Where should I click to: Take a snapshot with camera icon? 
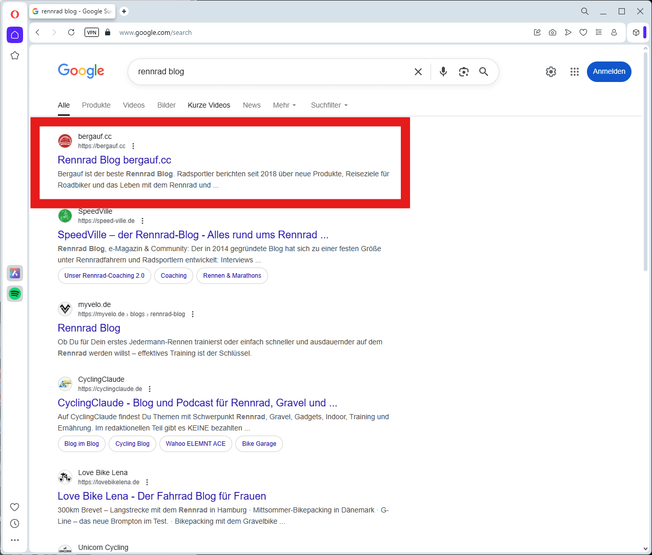click(552, 32)
